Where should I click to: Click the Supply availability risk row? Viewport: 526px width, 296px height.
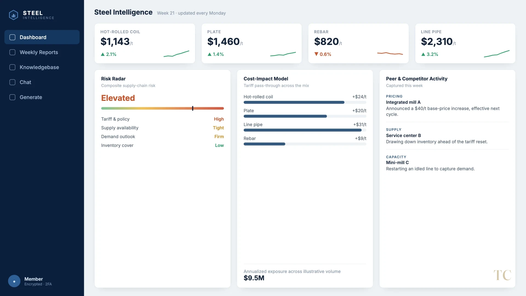162,128
